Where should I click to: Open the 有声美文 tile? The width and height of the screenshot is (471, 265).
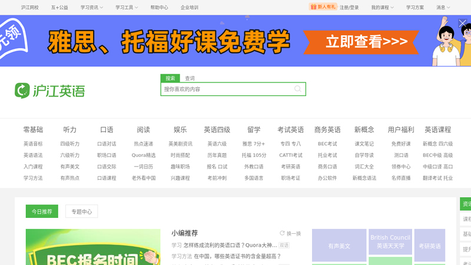(x=339, y=245)
